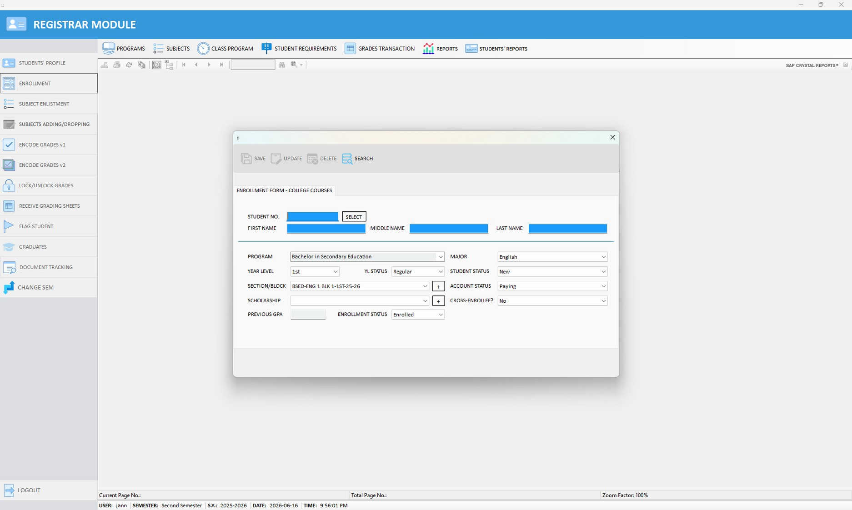
Task: Expand the YL Status dropdown
Action: click(441, 271)
